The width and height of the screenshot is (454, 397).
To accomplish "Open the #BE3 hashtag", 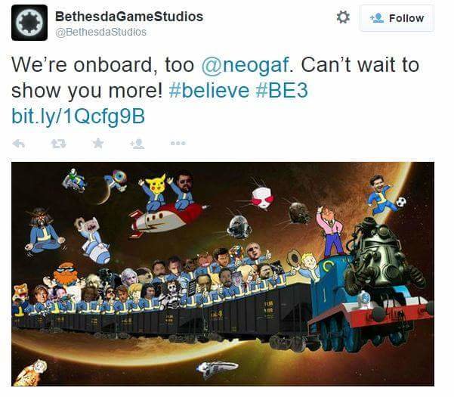I will pyautogui.click(x=282, y=91).
